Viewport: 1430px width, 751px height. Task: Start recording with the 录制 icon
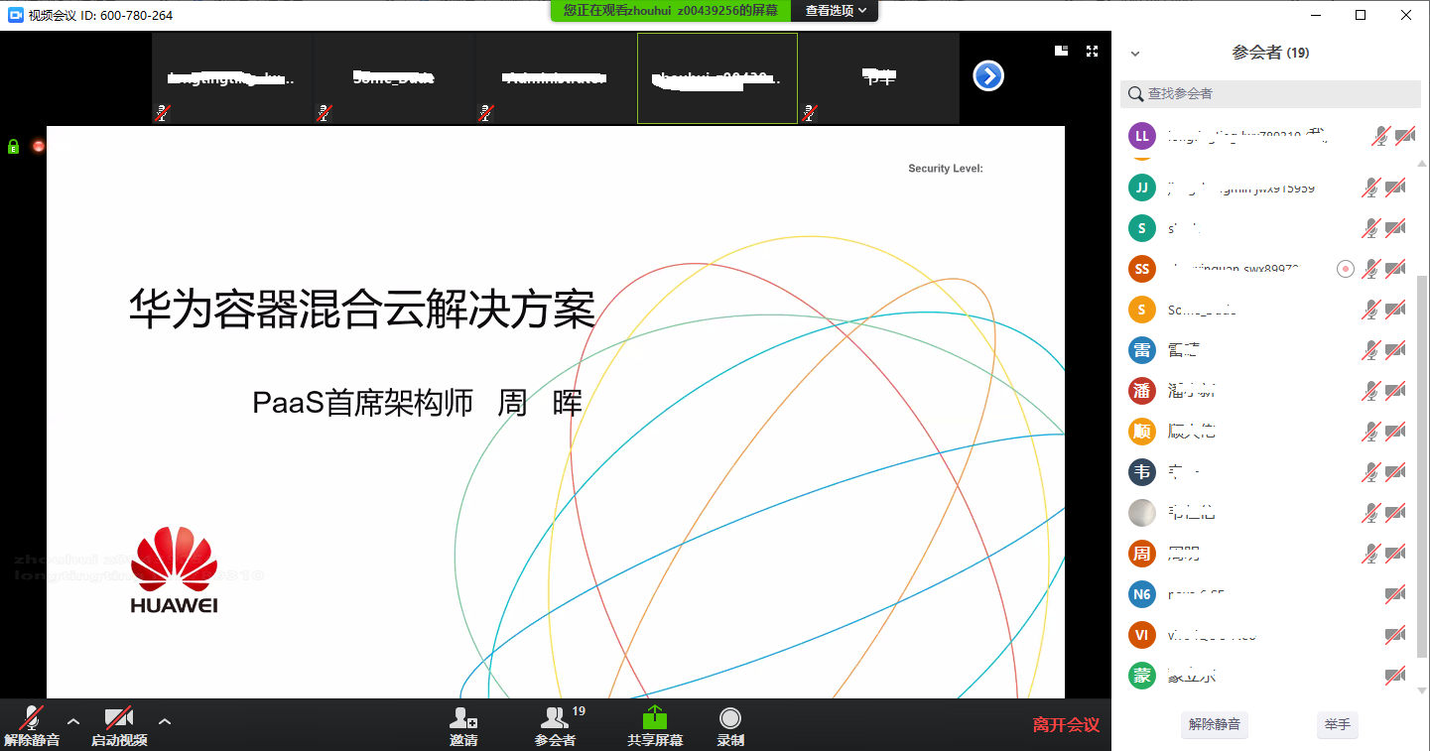[730, 717]
